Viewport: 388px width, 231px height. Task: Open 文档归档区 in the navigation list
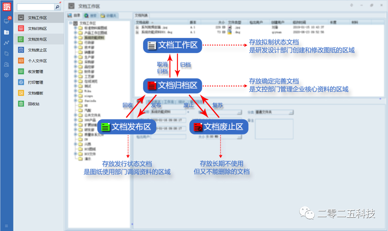coord(37,28)
